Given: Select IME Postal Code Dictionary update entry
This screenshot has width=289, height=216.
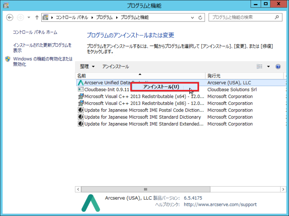Looking at the screenshot, I should (x=144, y=110).
